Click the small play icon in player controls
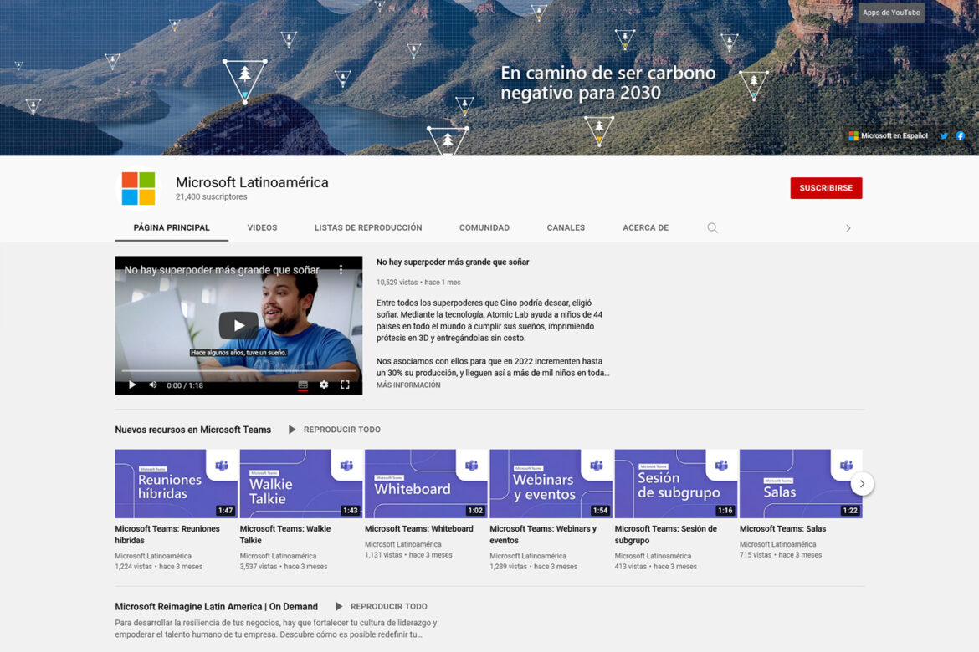This screenshot has height=652, width=979. coord(132,385)
